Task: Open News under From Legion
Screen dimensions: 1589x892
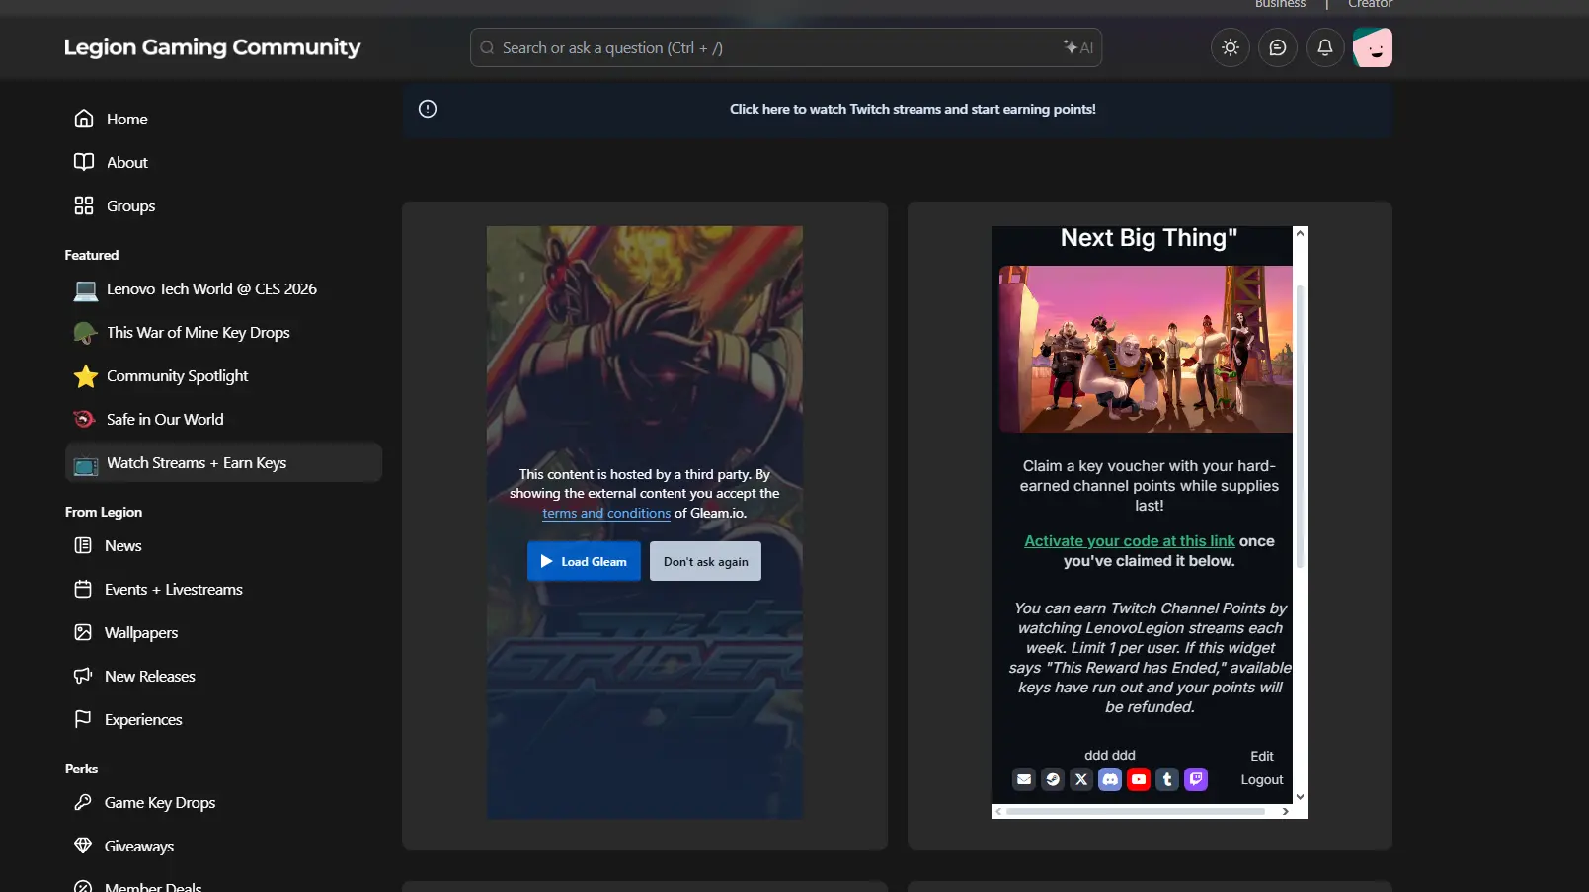Action: coord(223,545)
